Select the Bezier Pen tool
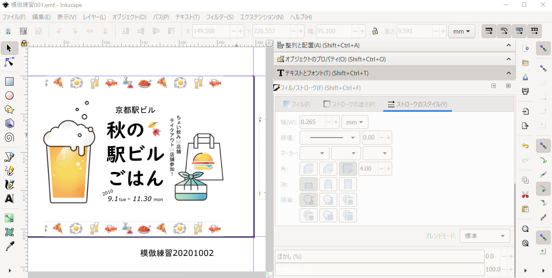Viewport: 552px width, 278px height. (x=9, y=156)
